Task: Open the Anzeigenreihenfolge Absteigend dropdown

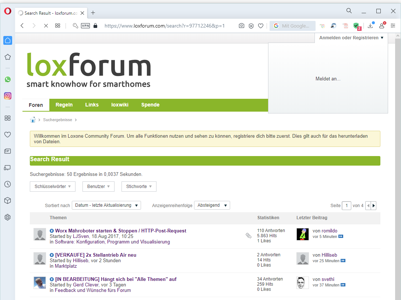Action: pos(212,205)
